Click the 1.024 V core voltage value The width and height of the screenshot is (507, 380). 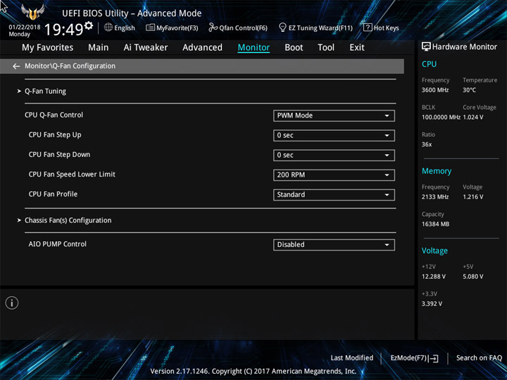click(x=473, y=118)
